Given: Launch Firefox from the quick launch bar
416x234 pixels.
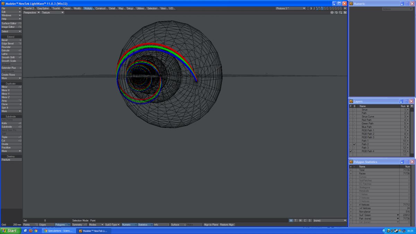Looking at the screenshot, I should pos(31,231).
